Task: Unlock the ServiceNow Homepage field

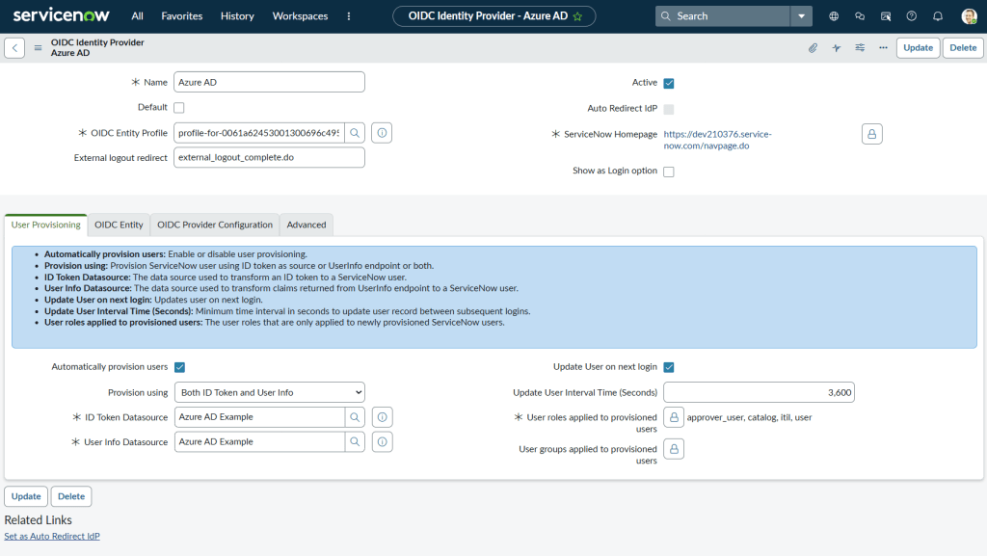Action: point(871,134)
